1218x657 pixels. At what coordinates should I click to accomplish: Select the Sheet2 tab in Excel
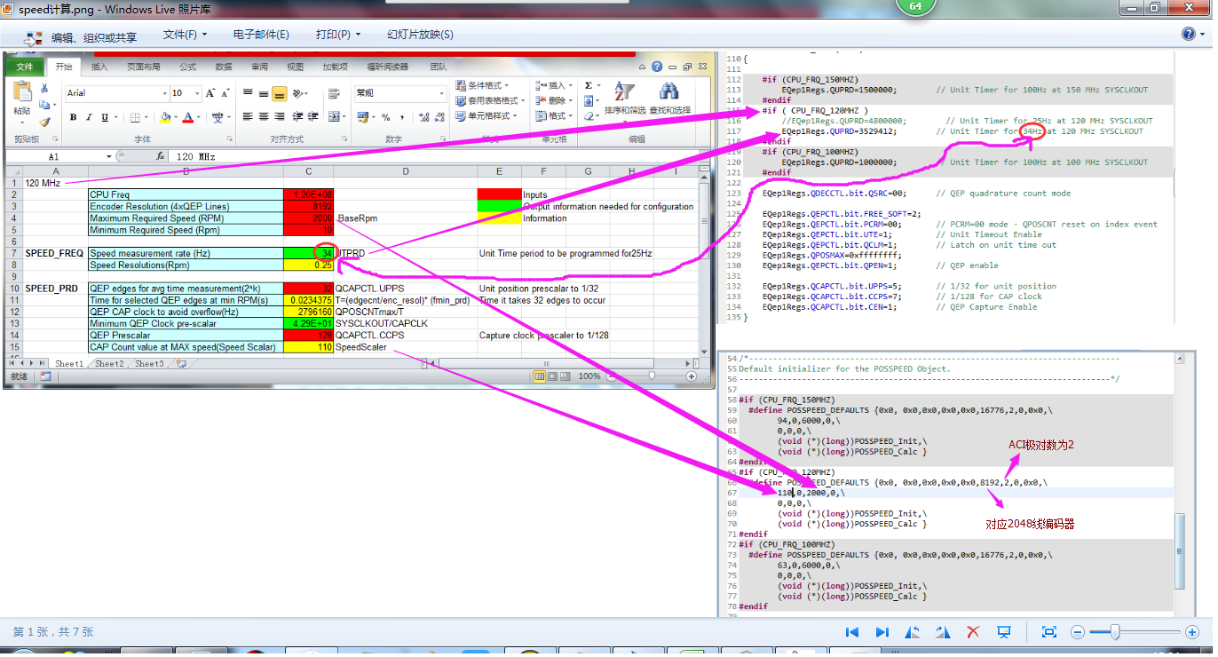(x=109, y=364)
